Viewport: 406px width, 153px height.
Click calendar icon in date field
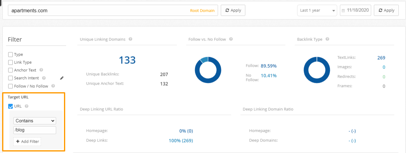coord(343,11)
